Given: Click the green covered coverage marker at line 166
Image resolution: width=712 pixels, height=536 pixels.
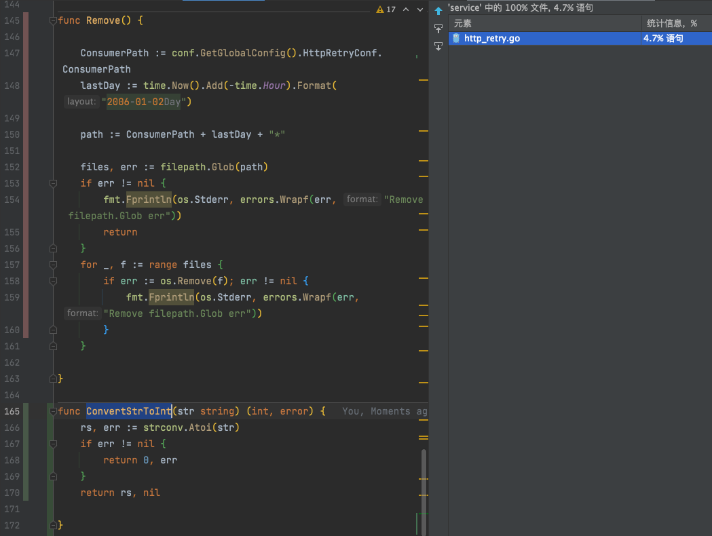Looking at the screenshot, I should click(x=26, y=427).
